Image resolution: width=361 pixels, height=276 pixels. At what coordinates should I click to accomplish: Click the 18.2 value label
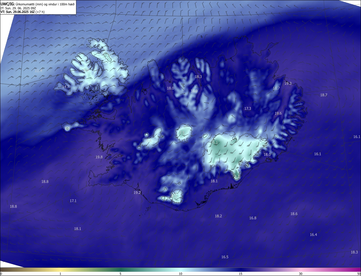point(218,216)
